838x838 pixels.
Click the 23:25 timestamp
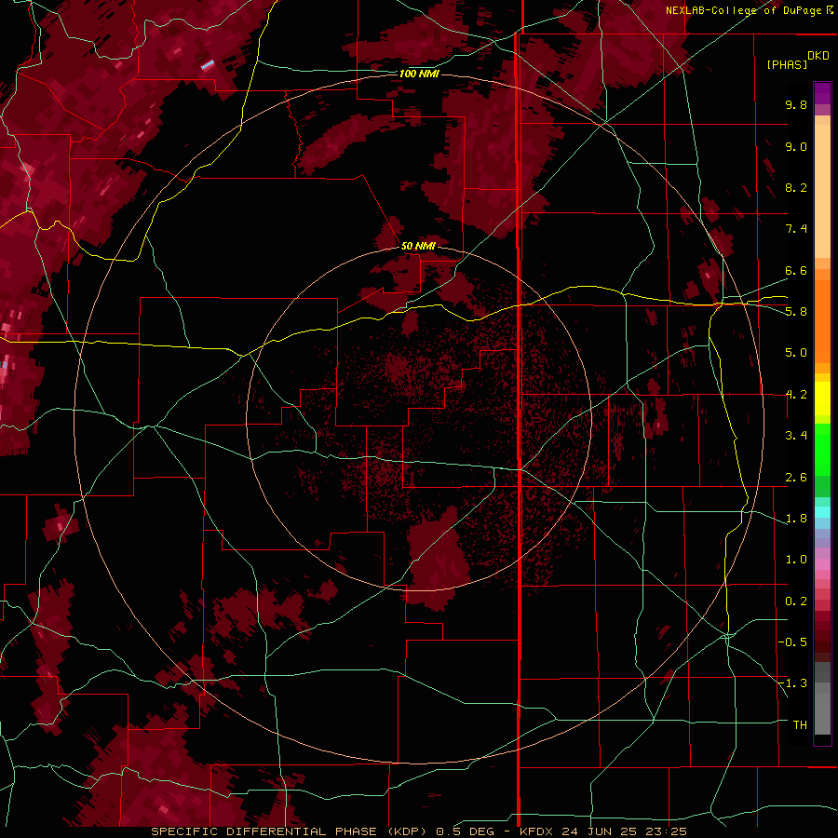[x=668, y=831]
